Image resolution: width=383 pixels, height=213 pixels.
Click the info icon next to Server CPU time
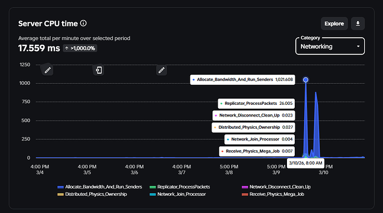point(83,23)
